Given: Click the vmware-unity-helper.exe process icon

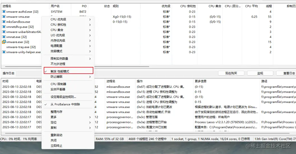Looking at the screenshot, I should click(x=4, y=52).
